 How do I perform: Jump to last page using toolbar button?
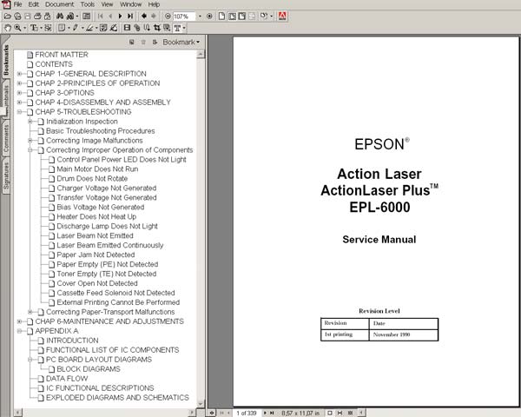point(130,16)
